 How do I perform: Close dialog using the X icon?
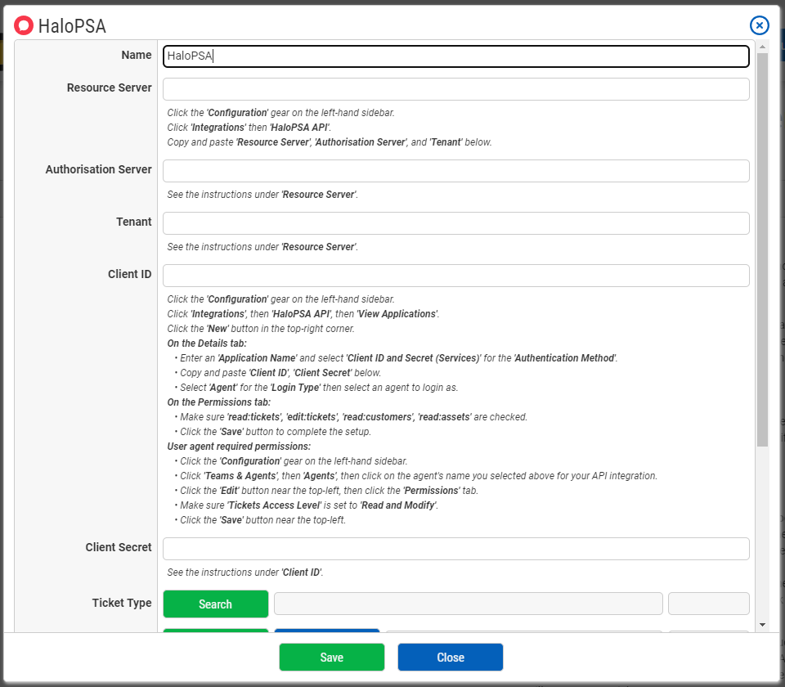click(759, 25)
